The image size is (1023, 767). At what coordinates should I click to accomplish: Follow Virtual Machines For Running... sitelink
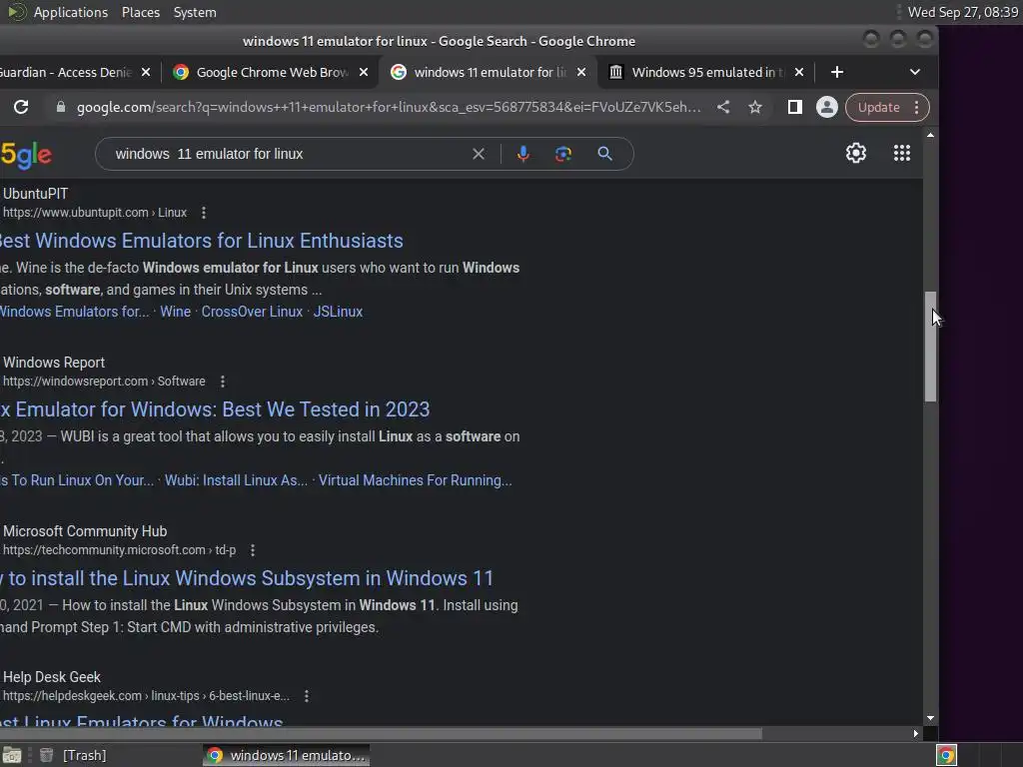pyautogui.click(x=415, y=480)
